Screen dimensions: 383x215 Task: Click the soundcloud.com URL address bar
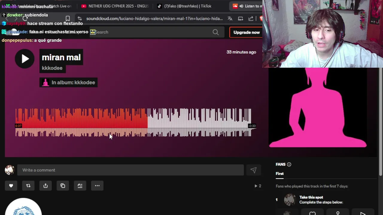[154, 19]
